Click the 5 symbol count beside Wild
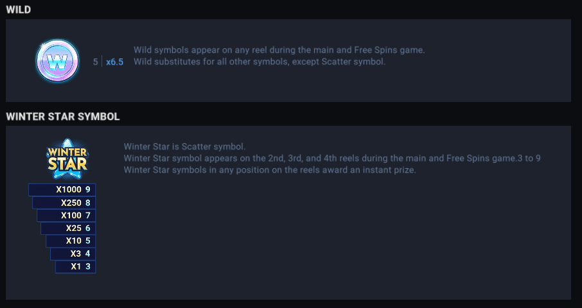 tap(96, 62)
